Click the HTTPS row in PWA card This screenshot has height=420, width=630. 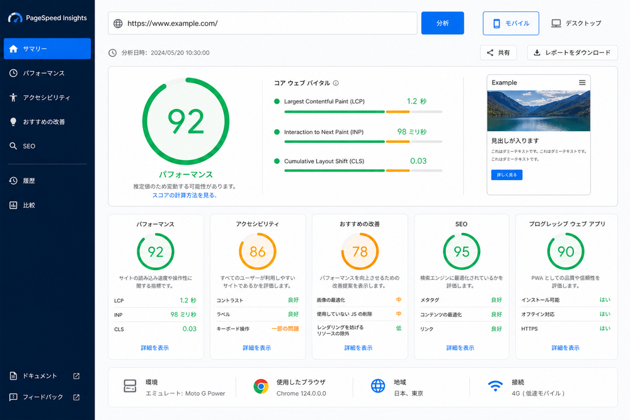point(566,329)
